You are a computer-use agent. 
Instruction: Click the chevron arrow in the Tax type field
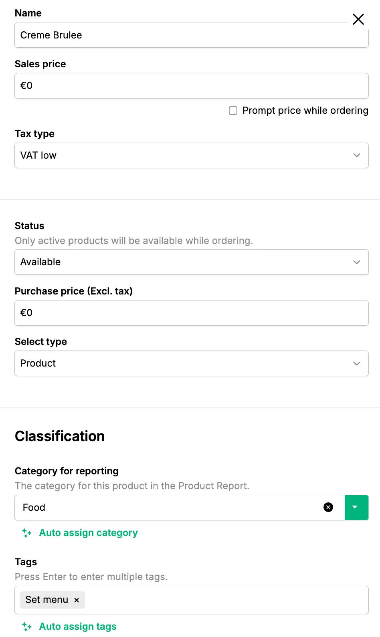tap(356, 155)
